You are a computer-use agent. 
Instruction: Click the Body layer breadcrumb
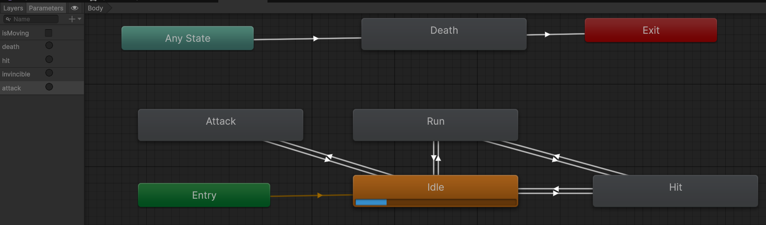[x=95, y=8]
